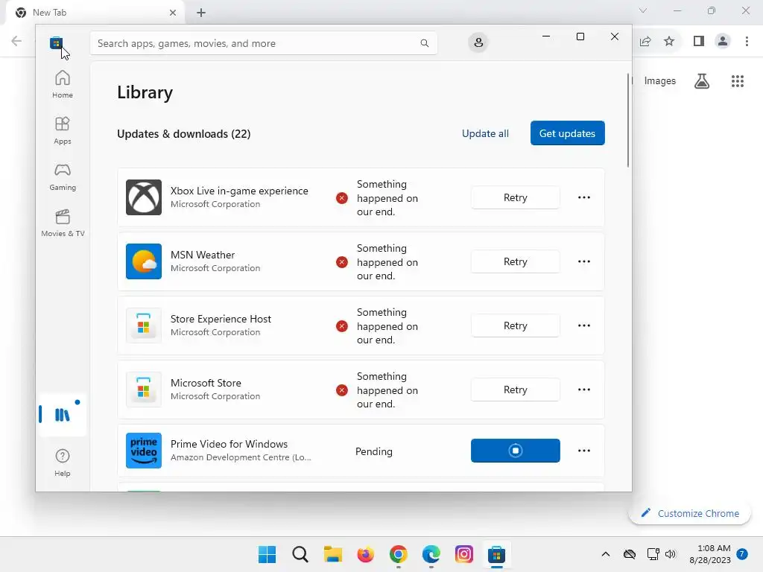Open more options for Store Experience Host
Image resolution: width=763 pixels, height=572 pixels.
click(x=584, y=325)
